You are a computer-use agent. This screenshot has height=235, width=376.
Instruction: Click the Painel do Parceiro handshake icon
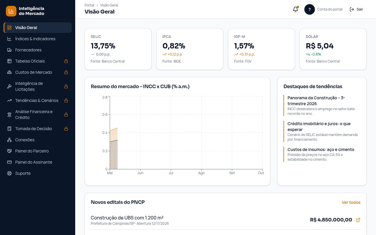coord(9,151)
